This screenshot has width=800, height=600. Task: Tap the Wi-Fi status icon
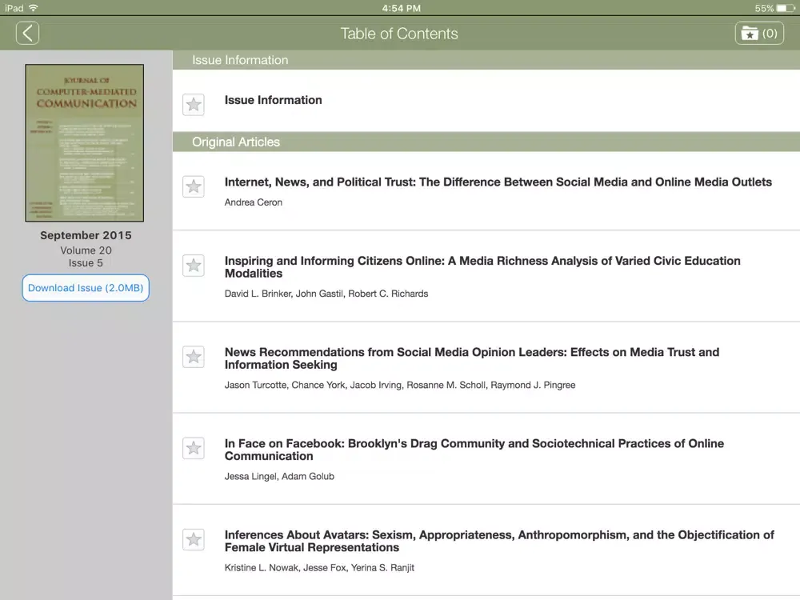[x=34, y=8]
